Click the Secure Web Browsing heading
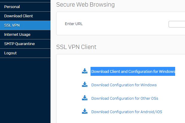Viewport: 185px width, 123px height. pyautogui.click(x=85, y=5)
